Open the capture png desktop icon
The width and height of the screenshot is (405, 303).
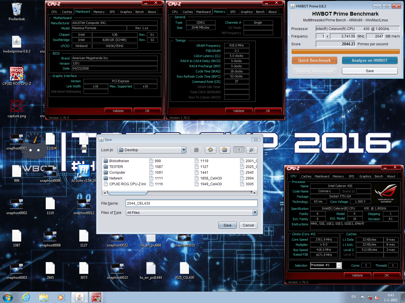17,109
